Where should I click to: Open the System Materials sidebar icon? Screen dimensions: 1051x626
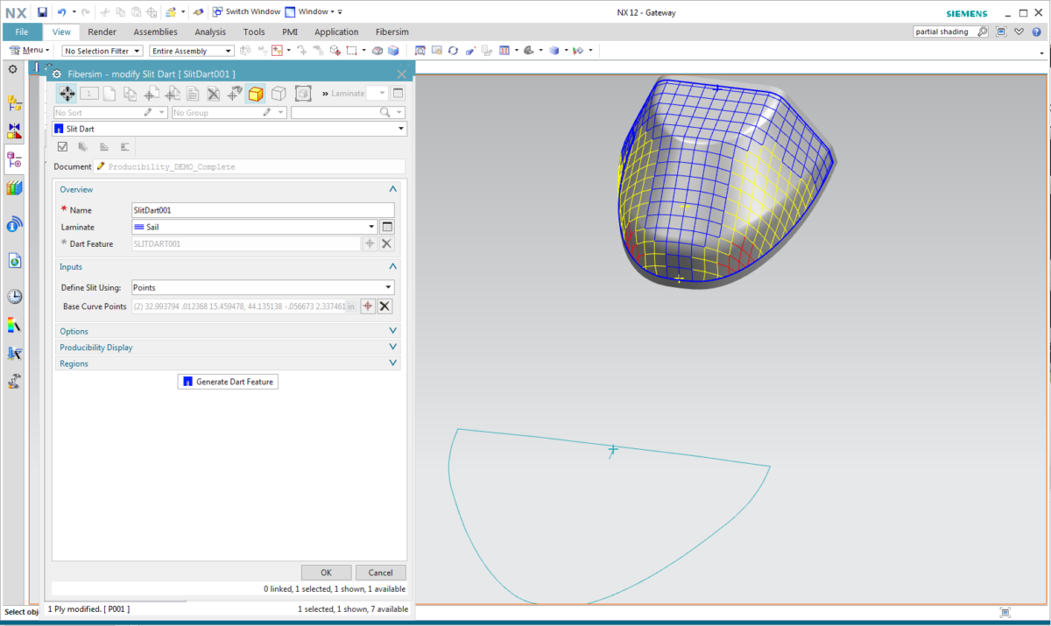click(x=14, y=326)
